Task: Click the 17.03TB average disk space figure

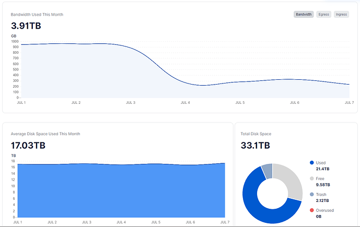Action: coord(28,145)
